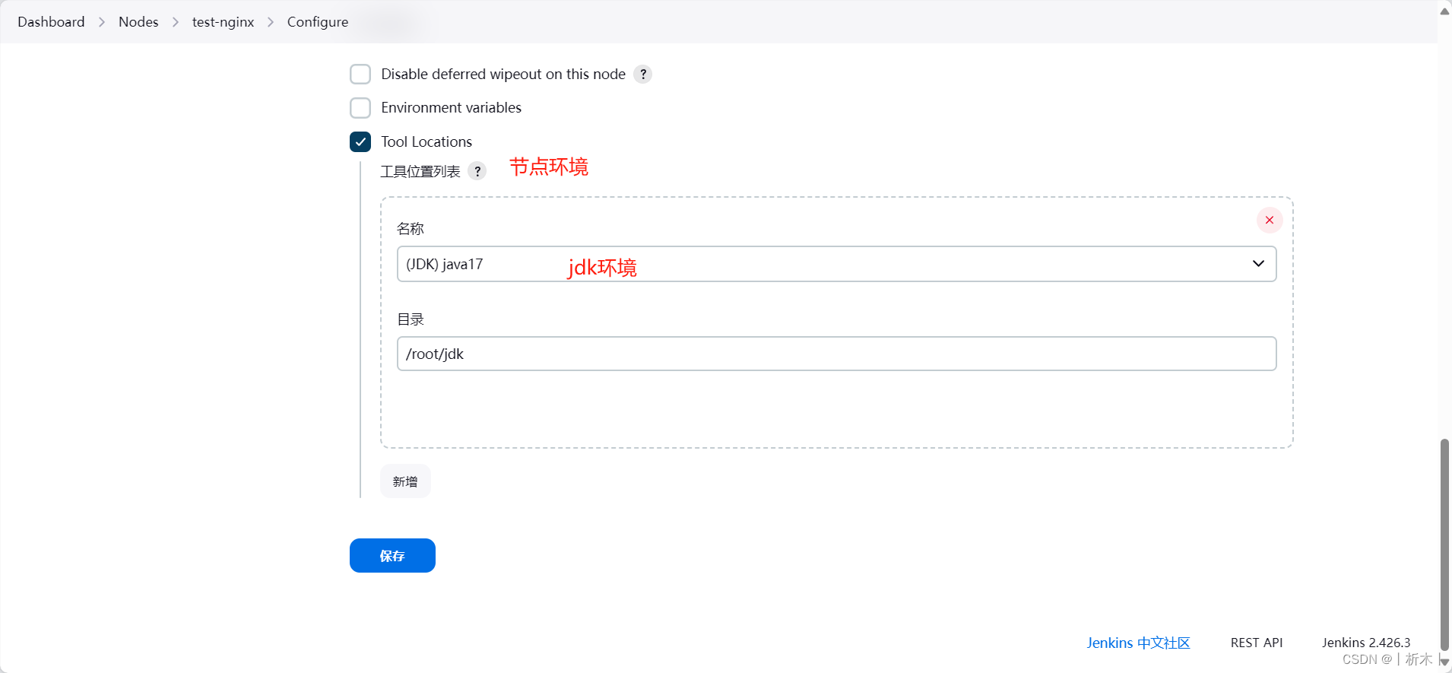Image resolution: width=1452 pixels, height=673 pixels.
Task: Click the Jenkins 2.426.3 version text
Action: click(1366, 643)
